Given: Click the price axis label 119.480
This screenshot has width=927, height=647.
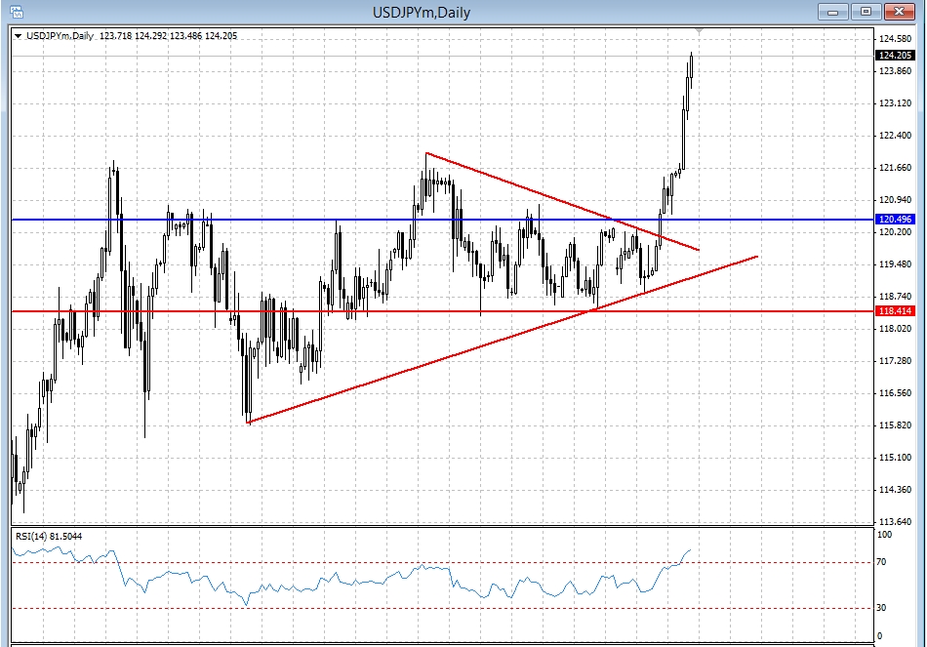Looking at the screenshot, I should click(895, 264).
